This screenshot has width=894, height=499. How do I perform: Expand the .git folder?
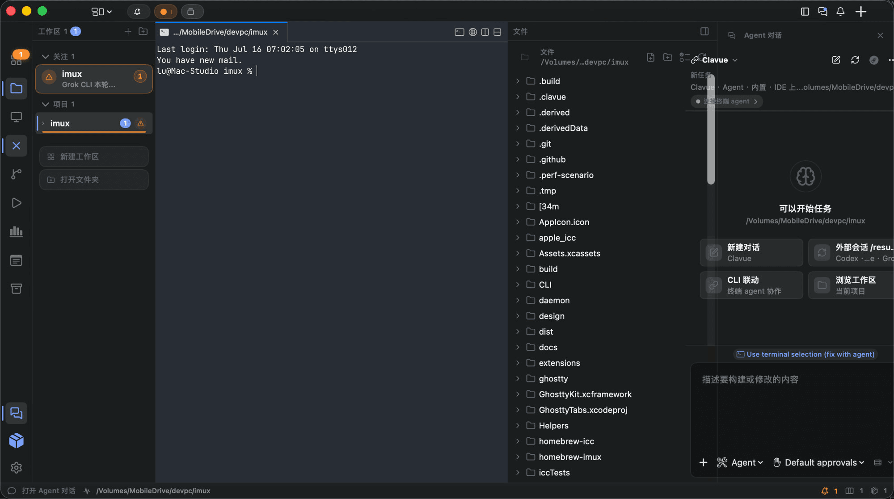[x=518, y=143]
